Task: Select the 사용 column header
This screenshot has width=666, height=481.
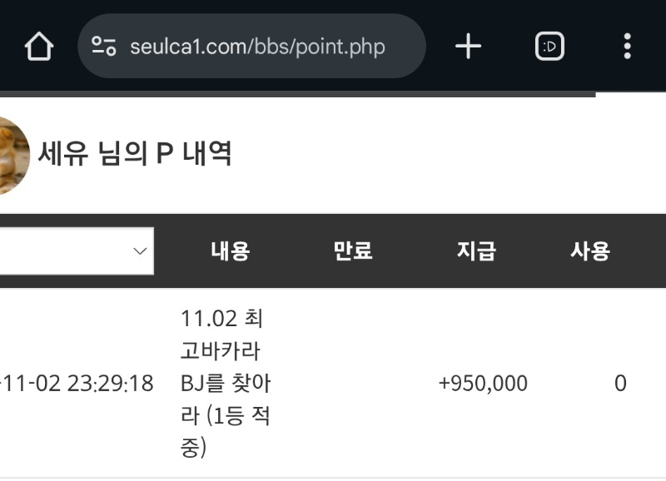Action: [x=589, y=250]
